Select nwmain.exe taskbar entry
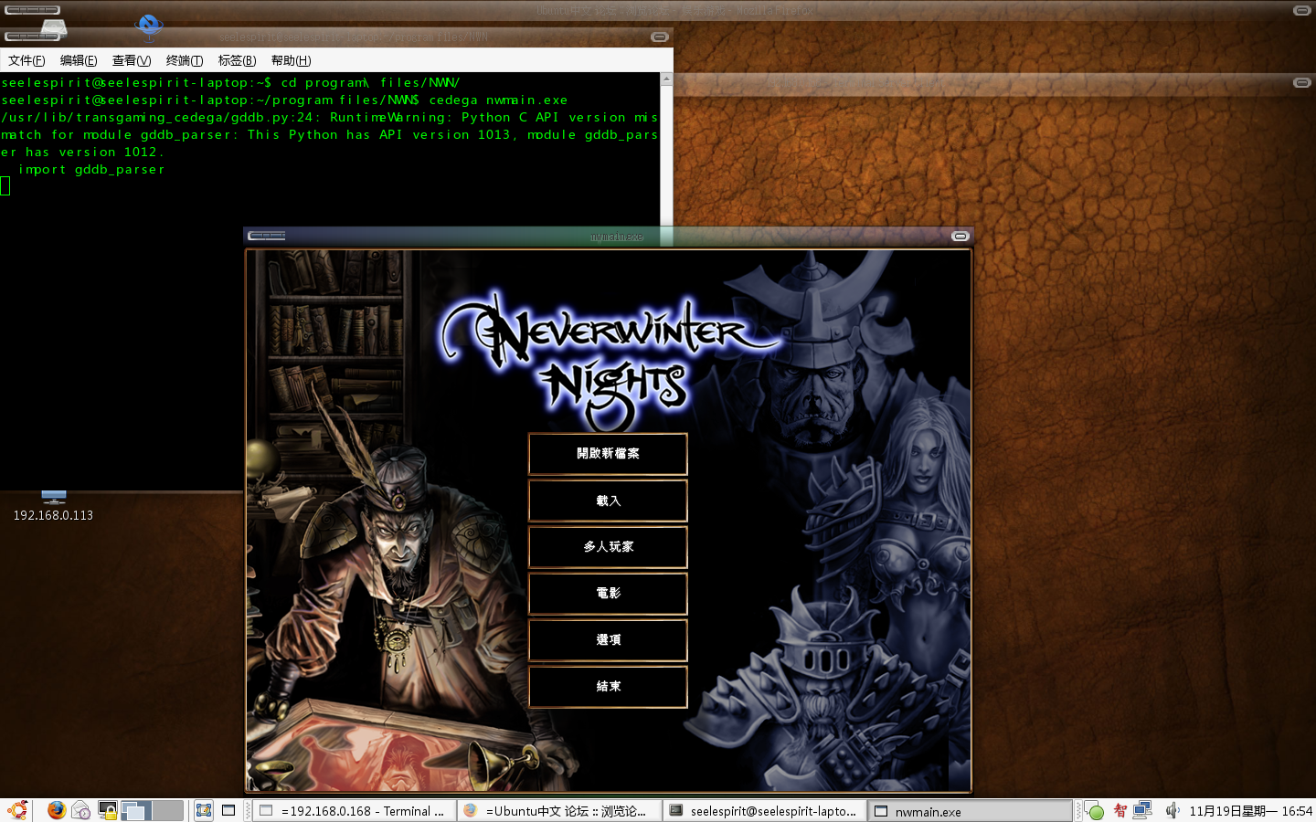This screenshot has height=822, width=1316. coord(970,811)
